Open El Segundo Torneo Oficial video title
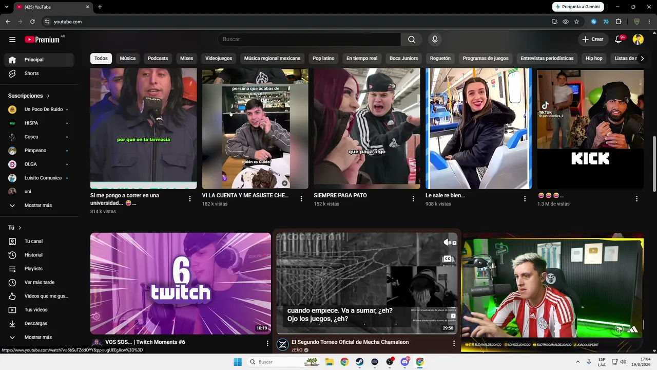This screenshot has height=370, width=657. point(350,342)
